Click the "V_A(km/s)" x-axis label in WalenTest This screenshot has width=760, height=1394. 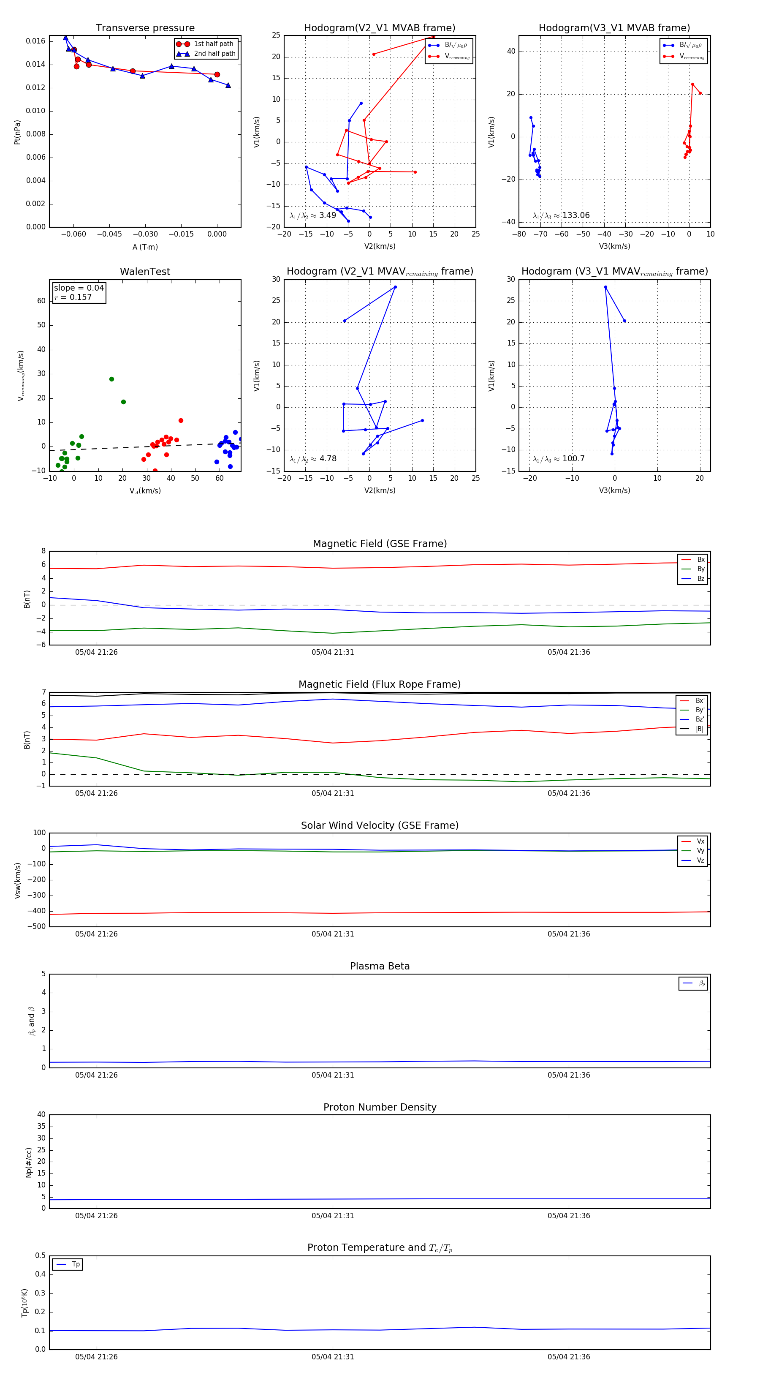tap(145, 491)
